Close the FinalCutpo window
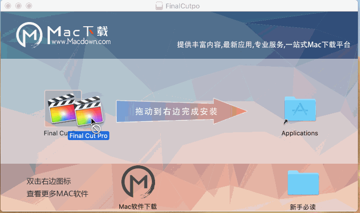The image size is (360, 213). (x=8, y=6)
